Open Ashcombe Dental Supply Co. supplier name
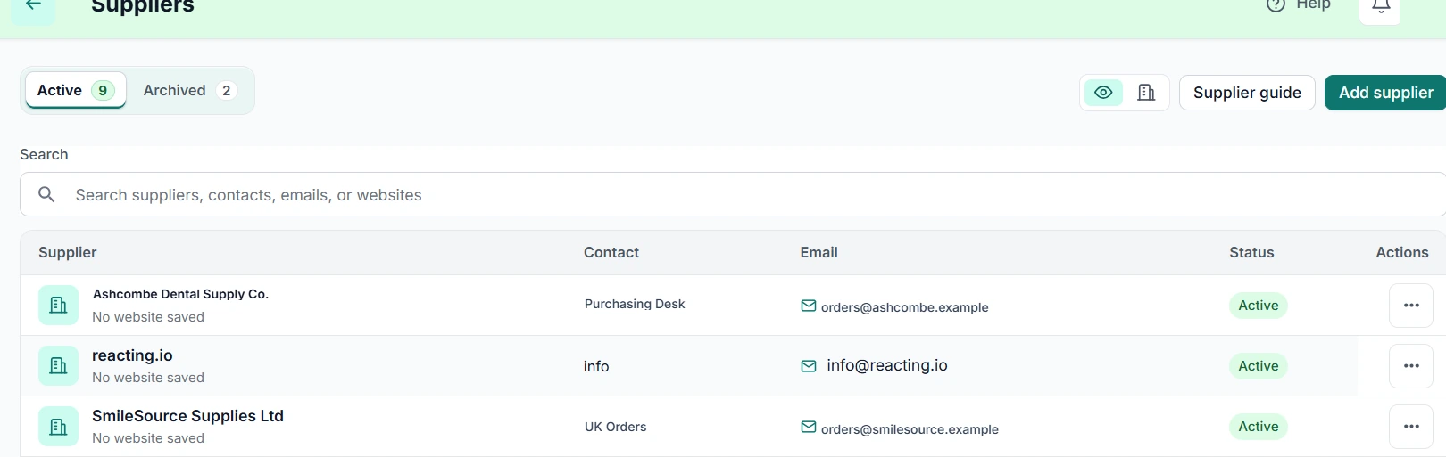The height and width of the screenshot is (457, 1446). [180, 294]
